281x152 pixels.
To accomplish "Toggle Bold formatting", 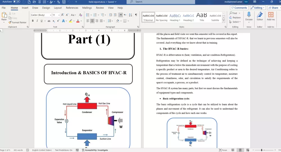I will (x=33, y=21).
